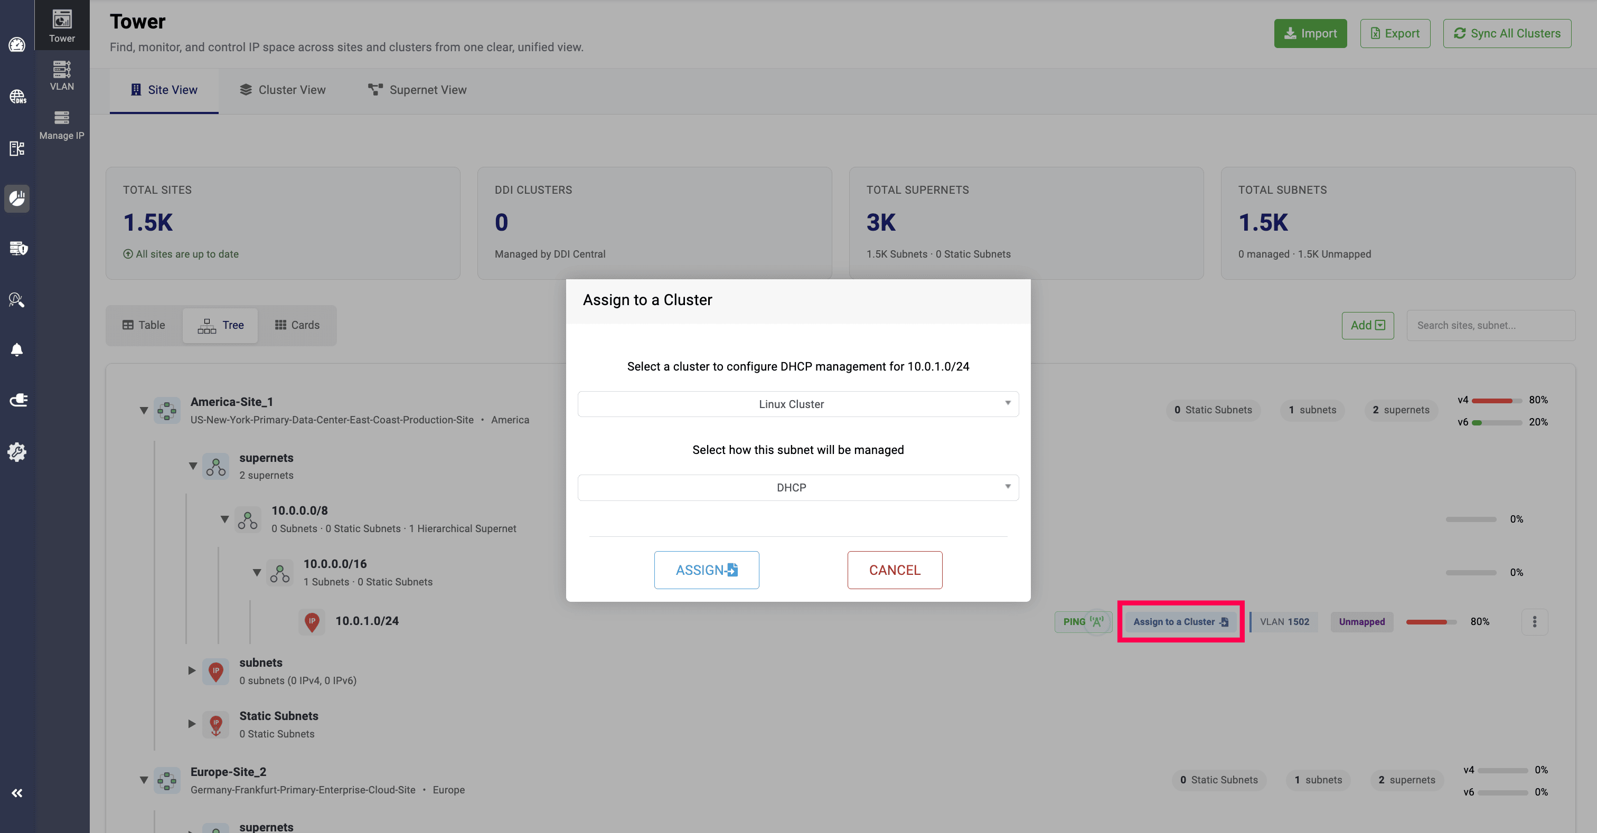Click the CANCEL button in dialog

click(894, 570)
